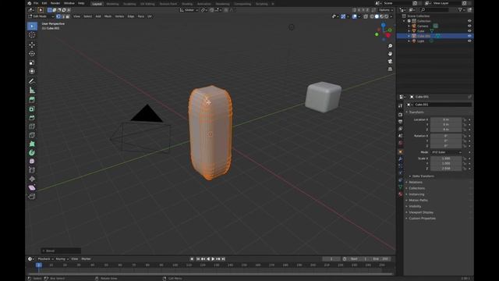
Task: Click the current frame marker on timeline
Action: click(39, 265)
